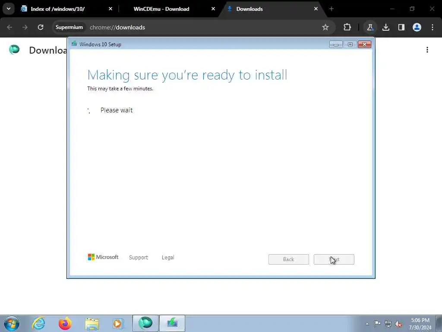Open a new tab with the plus button
Viewport: 442px width, 332px height.
click(x=331, y=9)
